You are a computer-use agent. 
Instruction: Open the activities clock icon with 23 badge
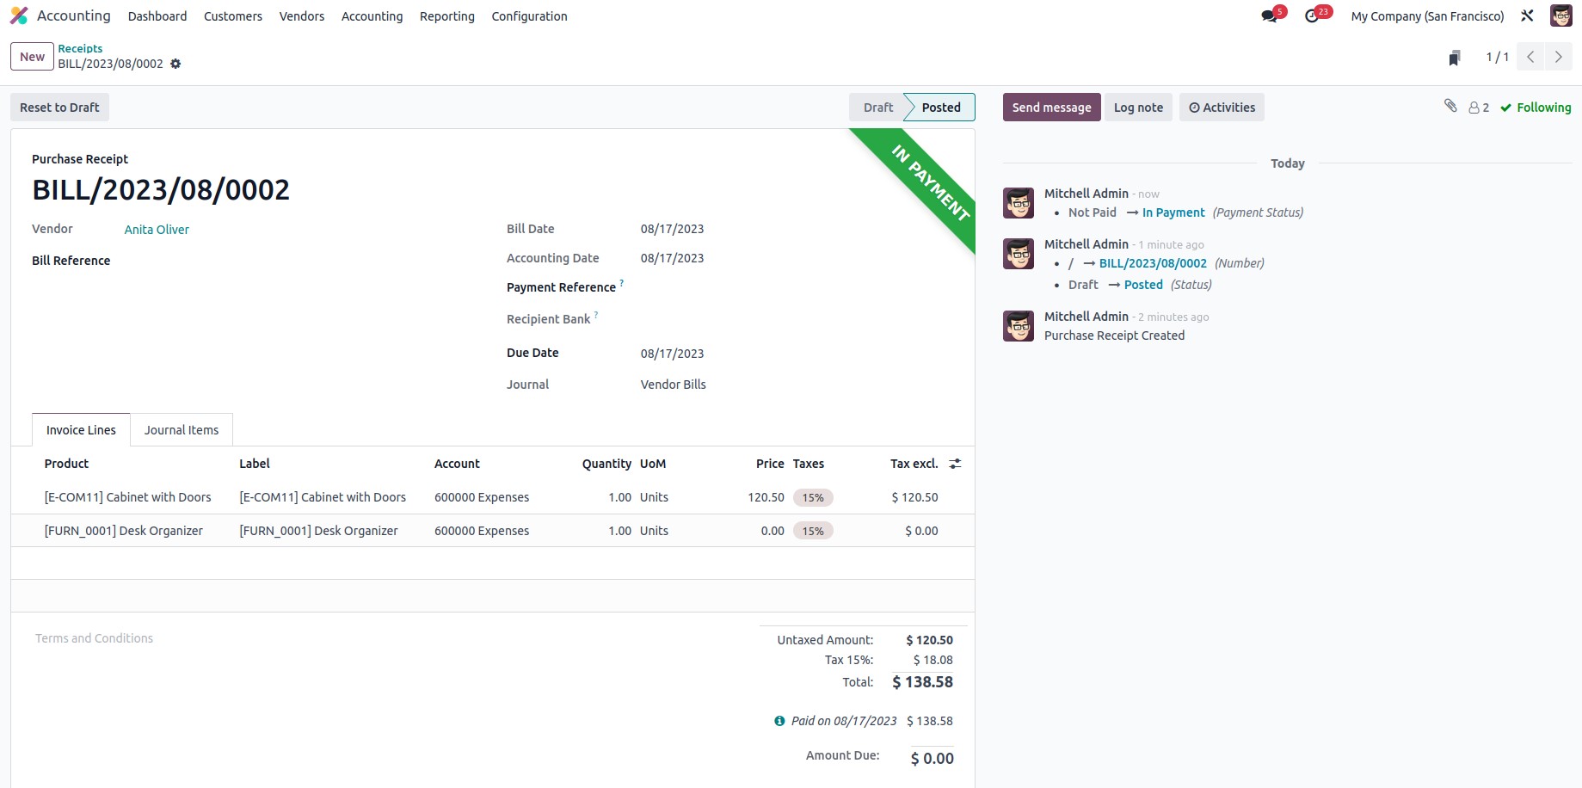pos(1312,16)
